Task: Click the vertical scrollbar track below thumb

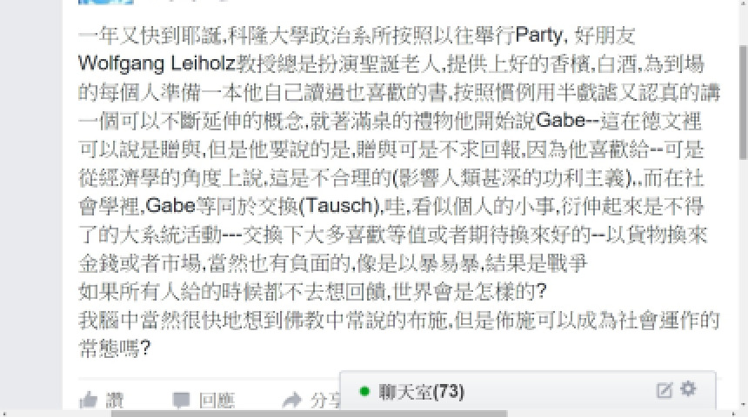Action: click(744, 281)
